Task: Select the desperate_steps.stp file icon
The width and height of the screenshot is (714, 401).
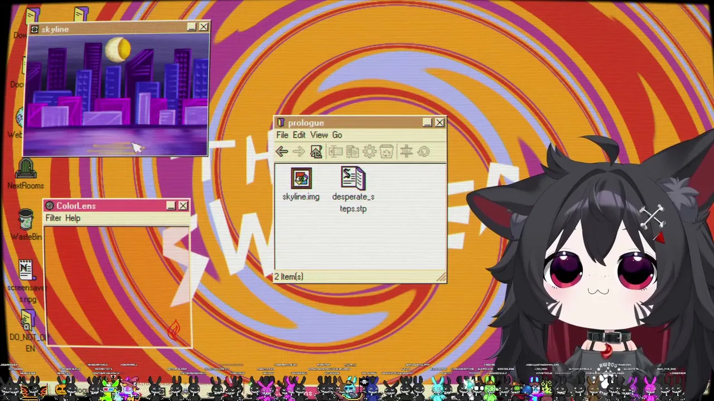Action: pyautogui.click(x=353, y=178)
